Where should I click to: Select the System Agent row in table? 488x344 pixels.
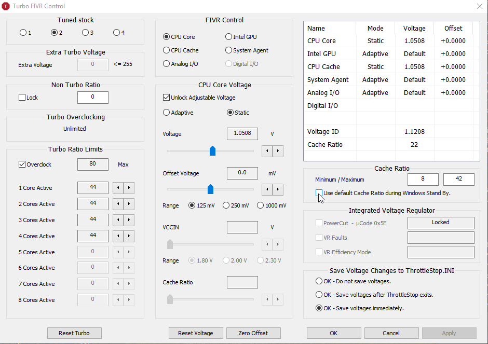[328, 80]
